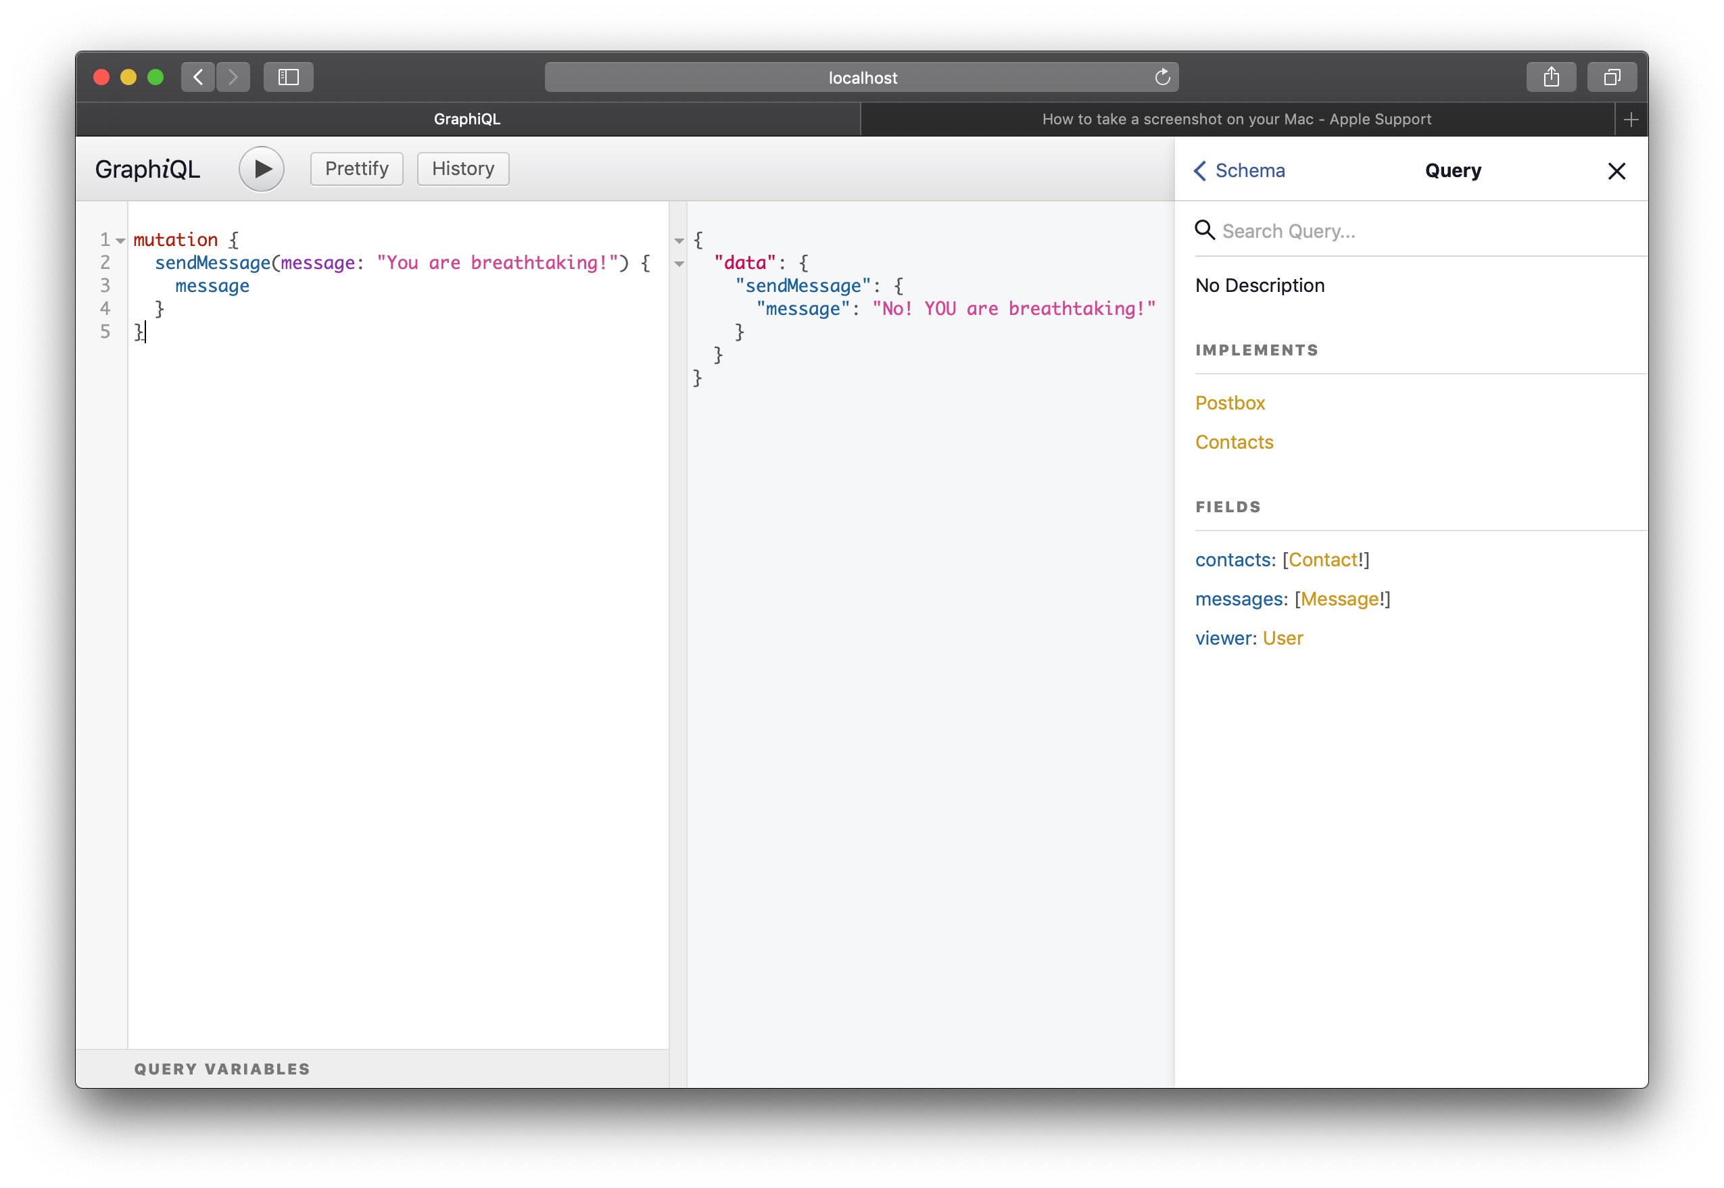Focus the Search Query field
This screenshot has width=1724, height=1188.
1415,232
